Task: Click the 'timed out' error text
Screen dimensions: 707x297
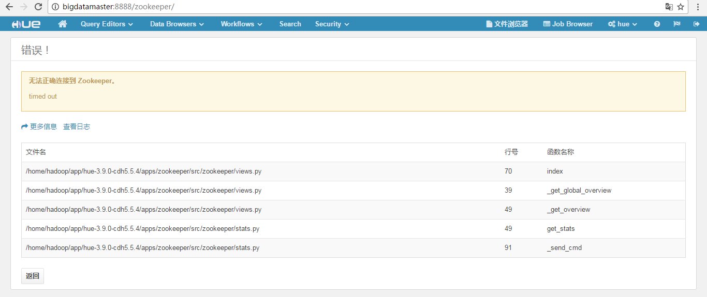Action: [x=43, y=97]
